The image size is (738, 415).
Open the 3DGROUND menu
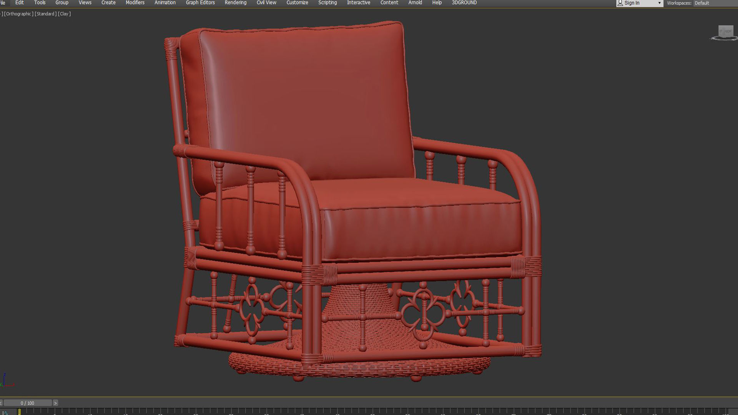click(x=464, y=3)
